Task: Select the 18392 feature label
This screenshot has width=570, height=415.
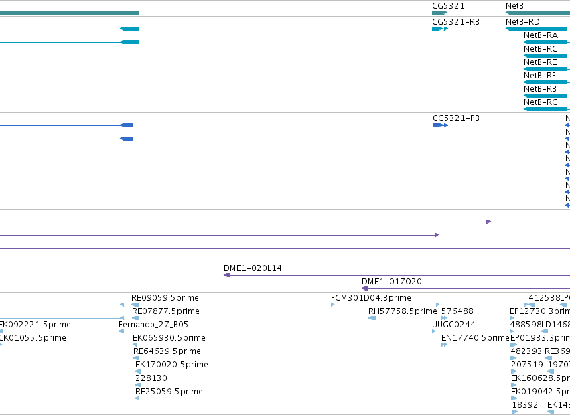Action: pos(525,405)
